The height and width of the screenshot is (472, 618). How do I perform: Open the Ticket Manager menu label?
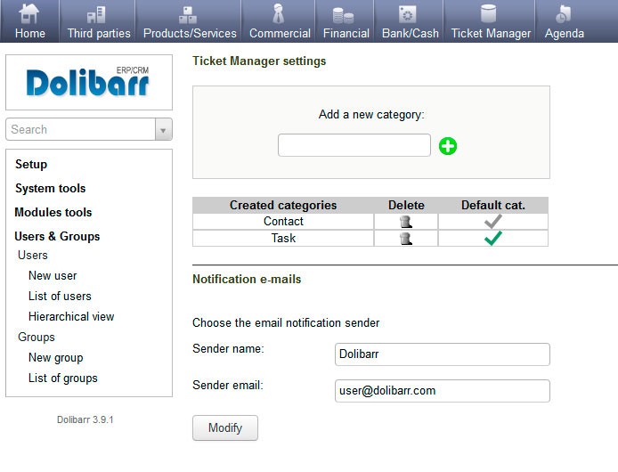491,34
